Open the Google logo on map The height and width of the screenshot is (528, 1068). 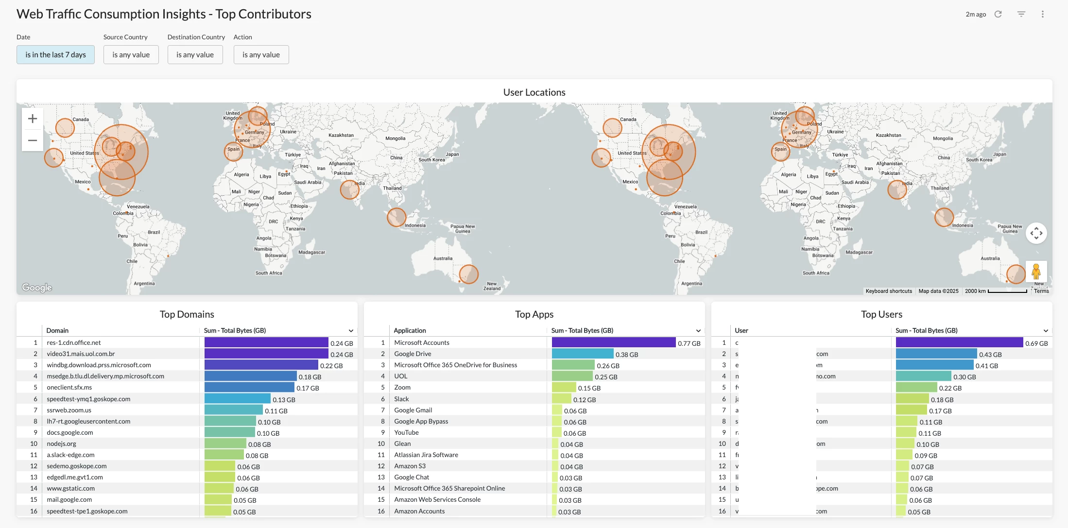point(37,288)
